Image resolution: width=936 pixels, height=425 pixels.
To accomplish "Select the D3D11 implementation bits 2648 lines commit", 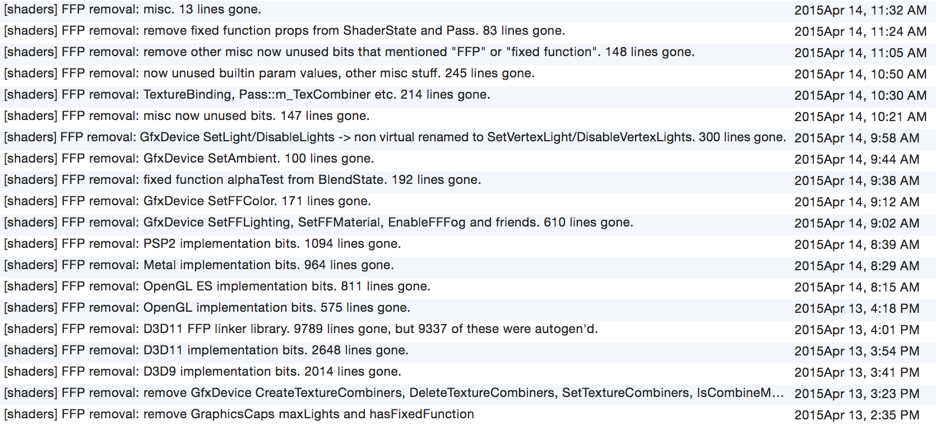I will [x=468, y=350].
